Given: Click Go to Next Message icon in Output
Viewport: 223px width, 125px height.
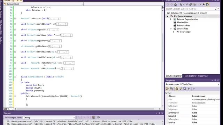Looking at the screenshot, I should coord(88,117).
